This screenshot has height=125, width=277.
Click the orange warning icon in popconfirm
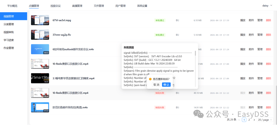(150, 79)
